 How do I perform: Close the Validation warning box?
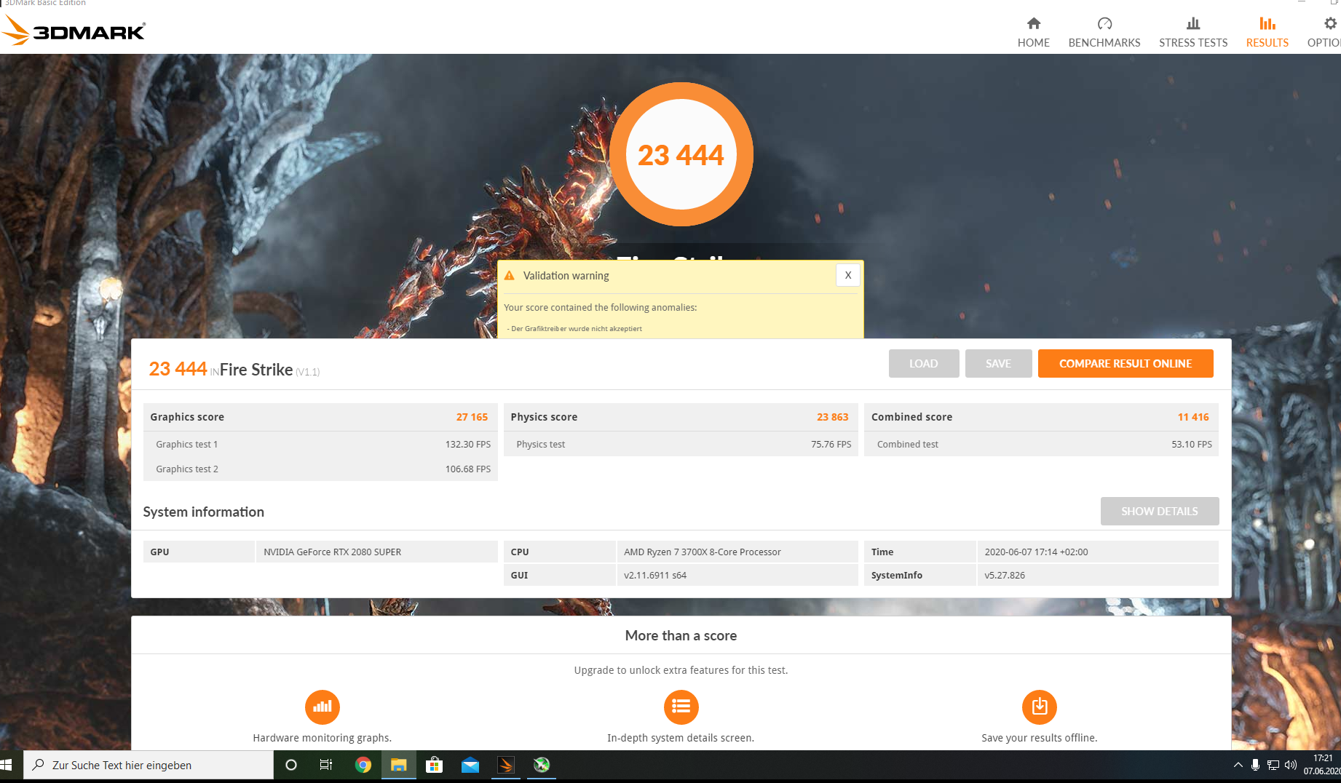coord(847,275)
